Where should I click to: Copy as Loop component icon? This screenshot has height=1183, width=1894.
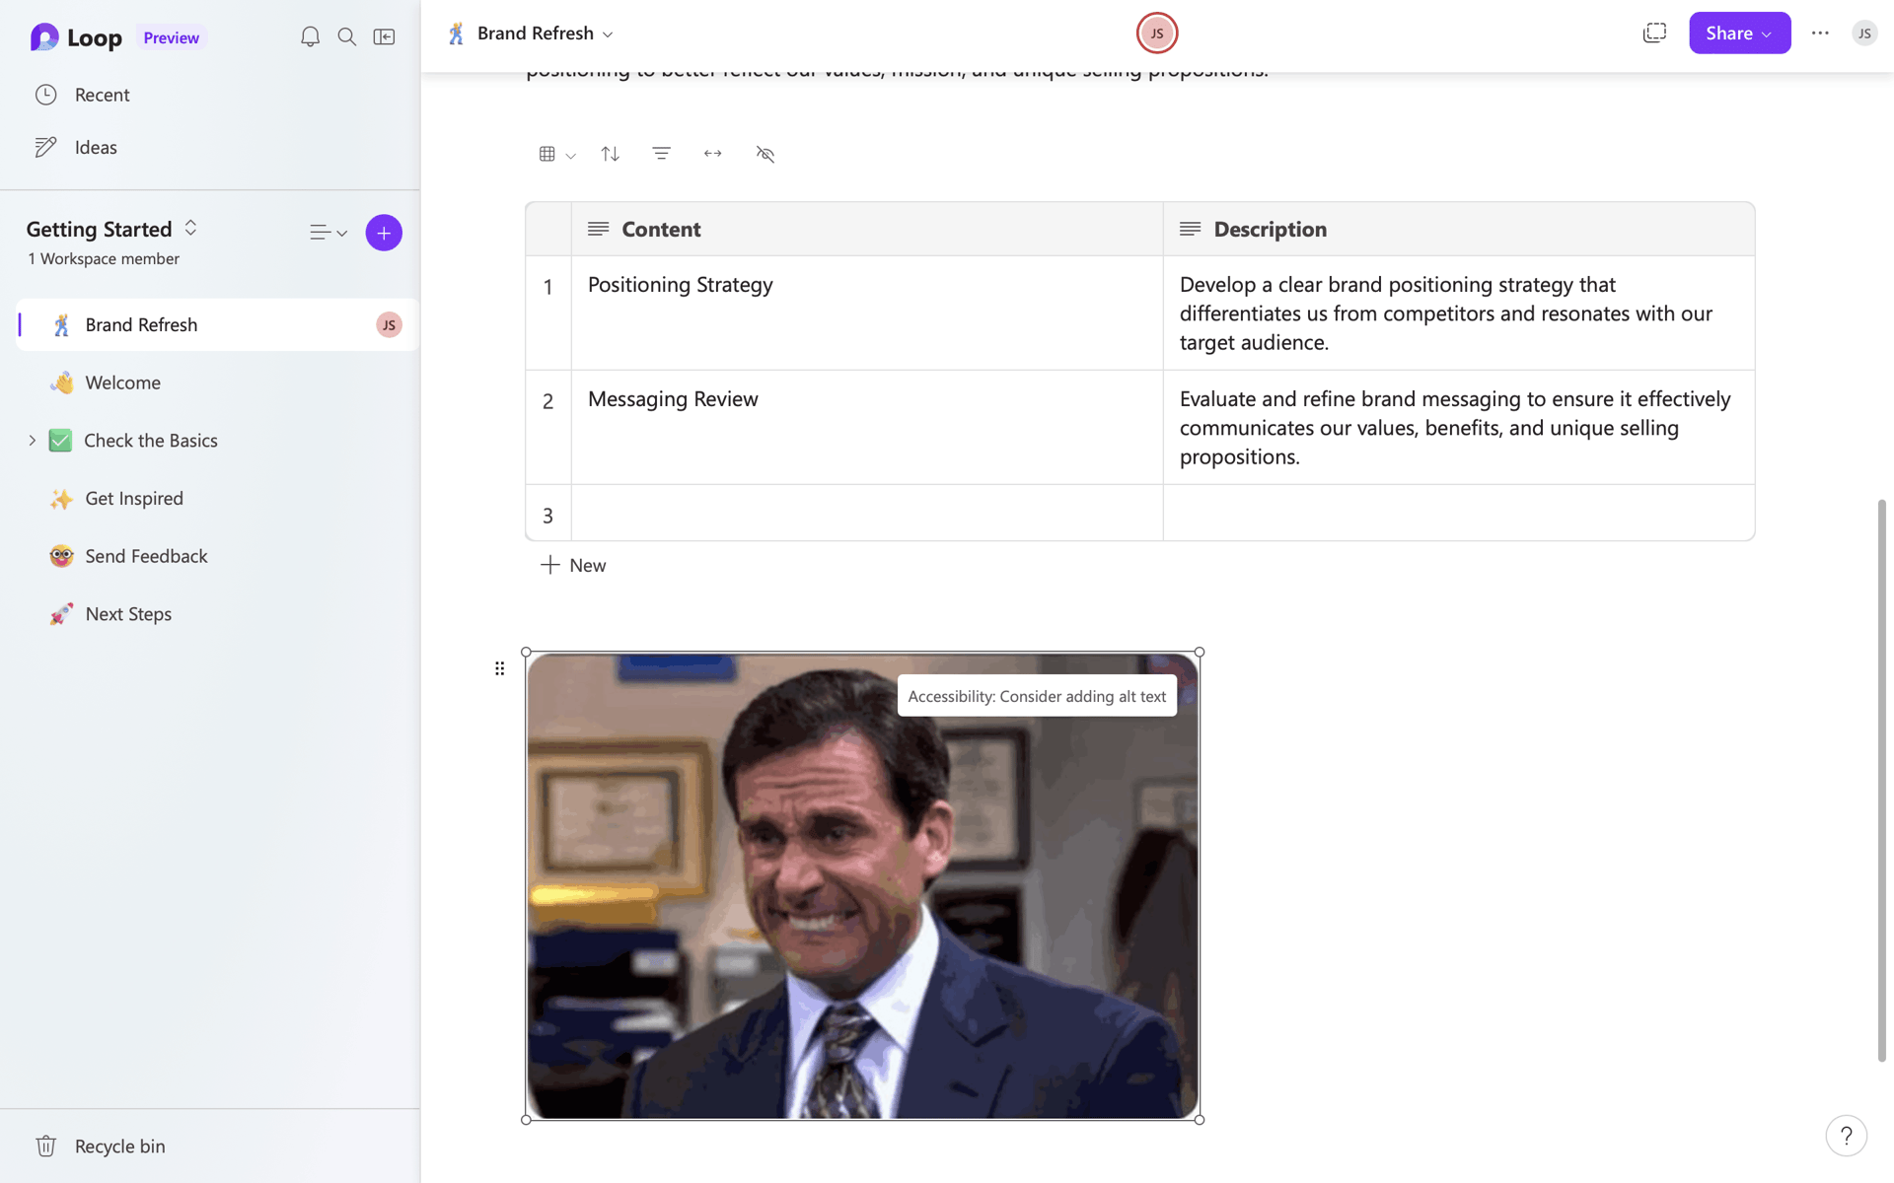1654,34
